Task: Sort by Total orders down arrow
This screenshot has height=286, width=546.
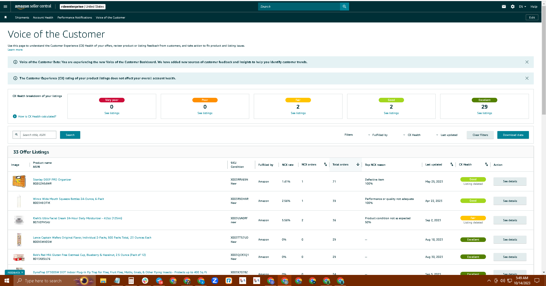Action: coord(358,164)
